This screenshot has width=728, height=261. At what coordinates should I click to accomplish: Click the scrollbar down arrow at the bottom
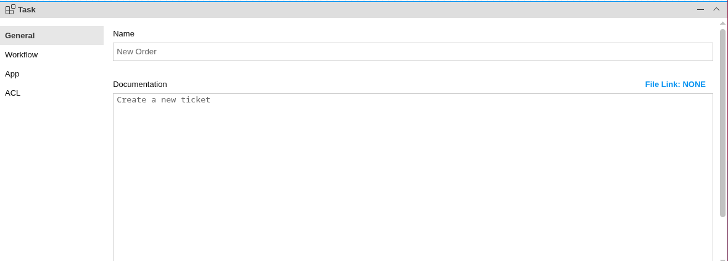coord(722,259)
